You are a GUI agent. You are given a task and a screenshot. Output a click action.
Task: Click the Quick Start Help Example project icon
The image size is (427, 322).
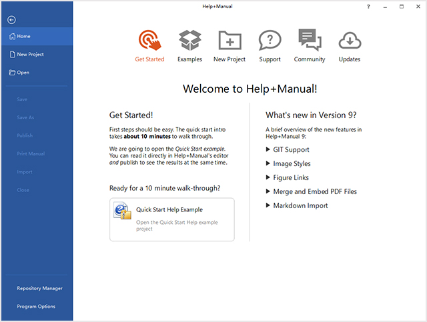(x=122, y=211)
